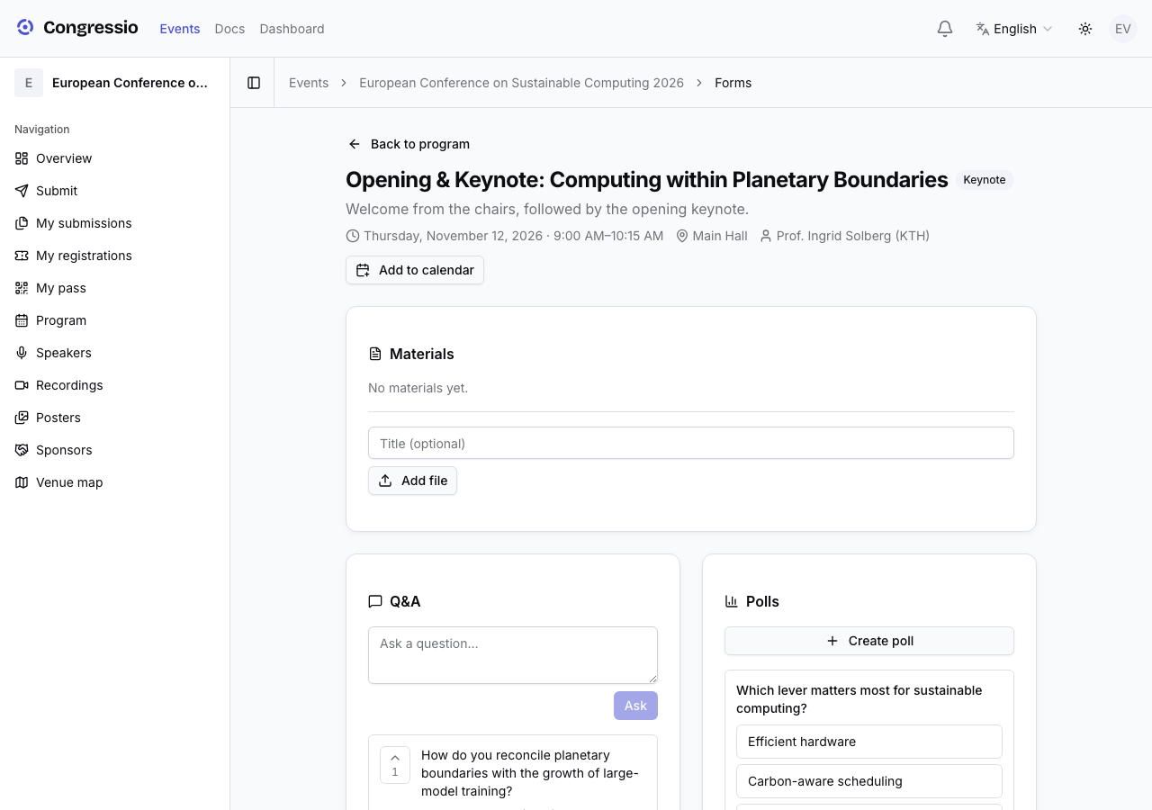Image resolution: width=1152 pixels, height=810 pixels.
Task: Expand the European Conference event switcher
Action: click(115, 83)
